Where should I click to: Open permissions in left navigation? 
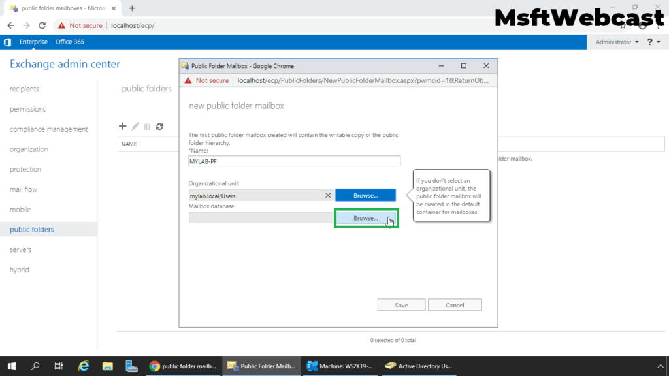(x=27, y=109)
